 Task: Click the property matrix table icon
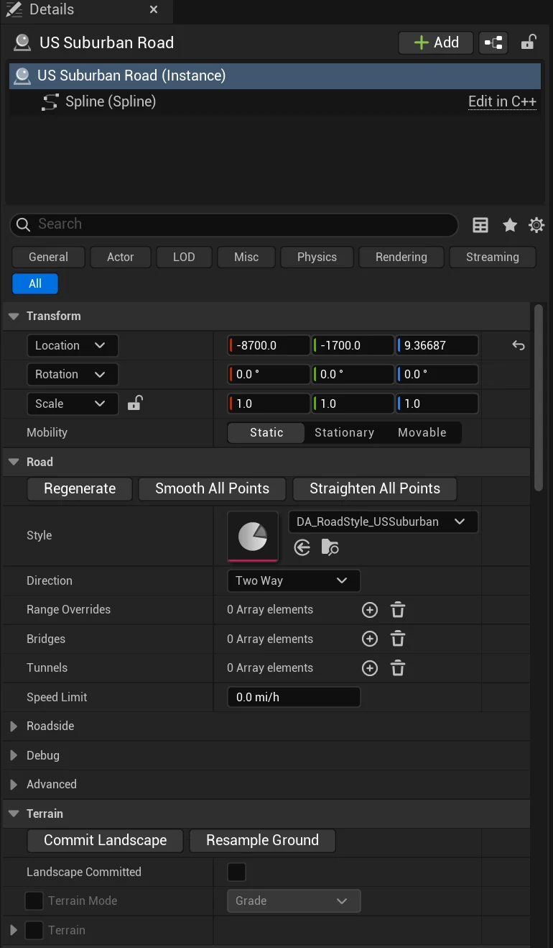click(480, 225)
